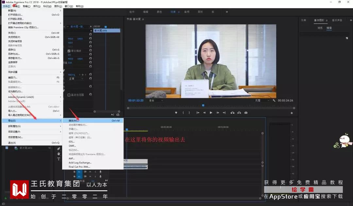Click the video clip on the timeline
Screen dimensions: 353x206
[x=136, y=161]
